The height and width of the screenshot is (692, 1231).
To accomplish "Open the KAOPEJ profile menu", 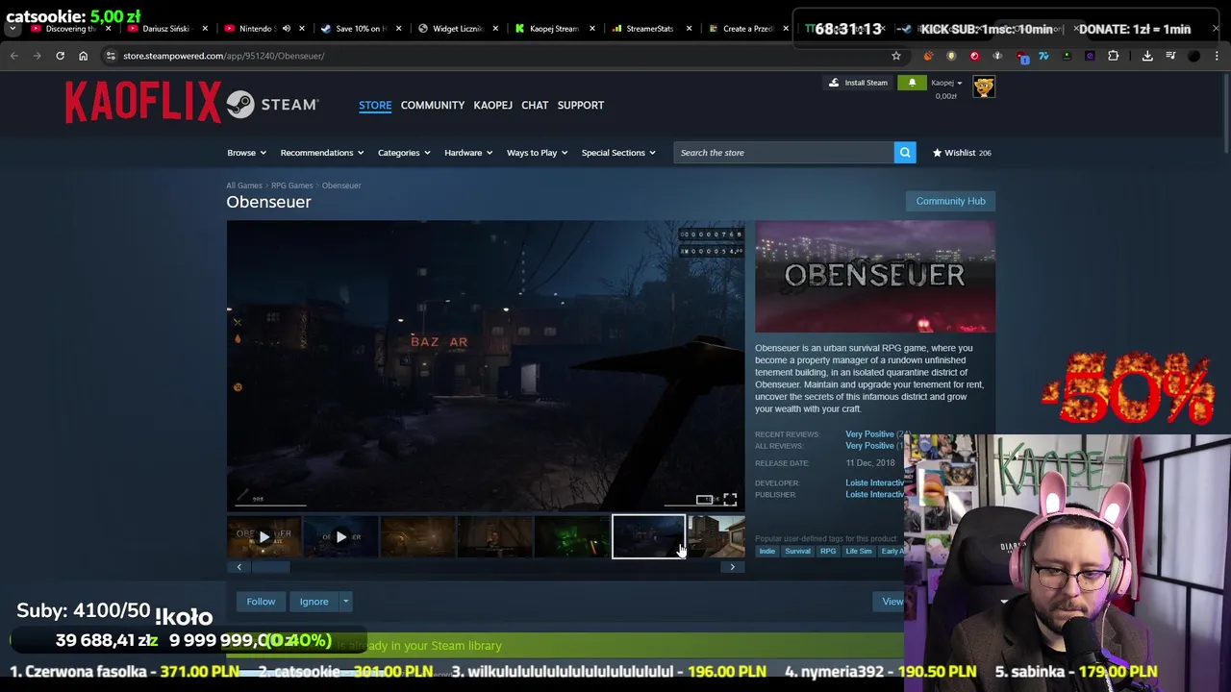I will 492,105.
